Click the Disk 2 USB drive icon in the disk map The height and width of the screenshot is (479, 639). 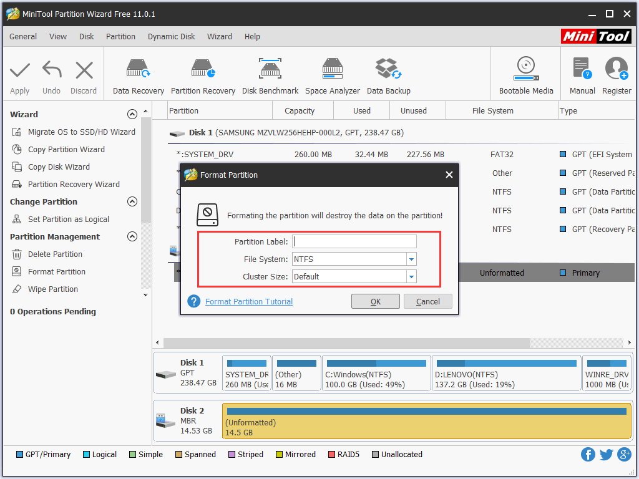pos(165,421)
